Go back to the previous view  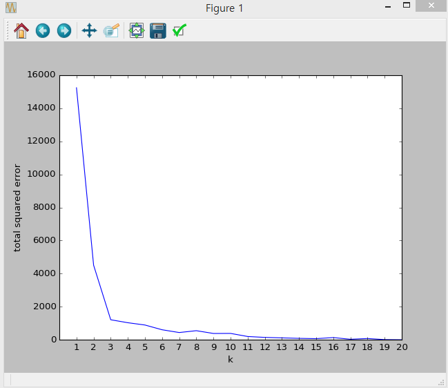point(43,30)
